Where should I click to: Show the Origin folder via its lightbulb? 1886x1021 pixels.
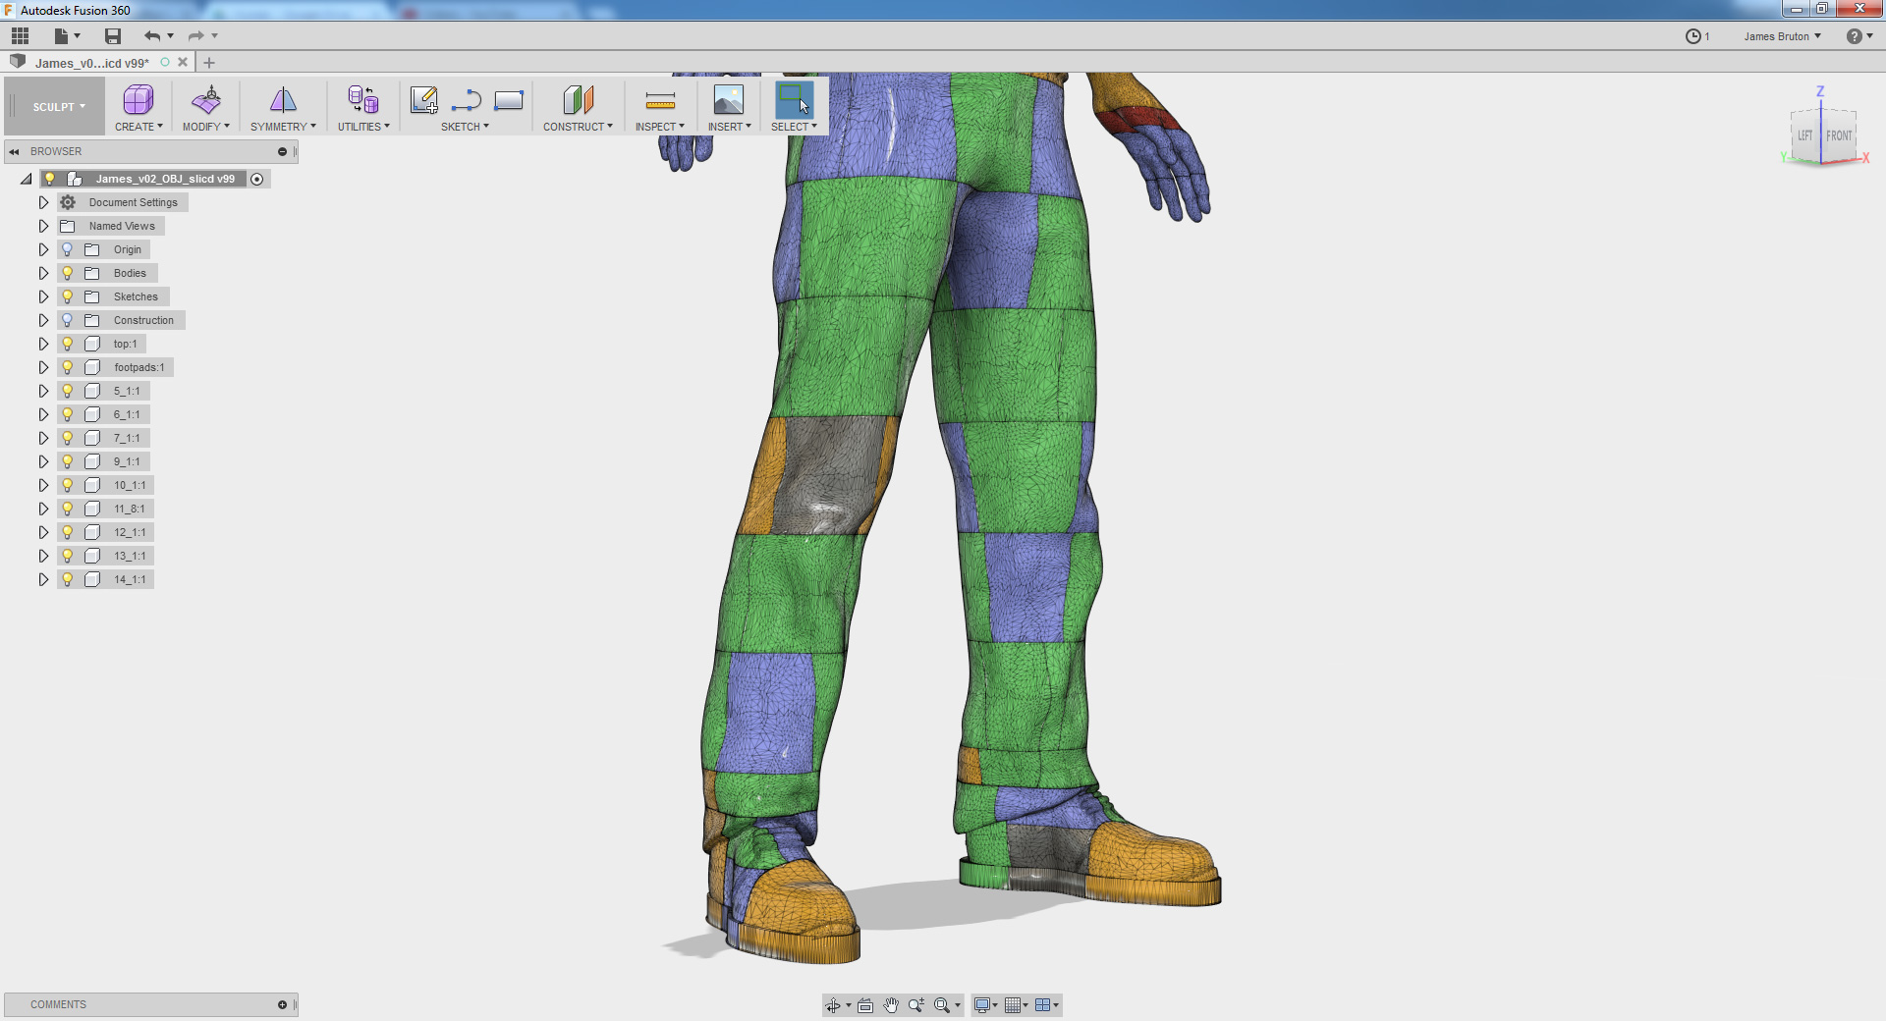coord(68,249)
